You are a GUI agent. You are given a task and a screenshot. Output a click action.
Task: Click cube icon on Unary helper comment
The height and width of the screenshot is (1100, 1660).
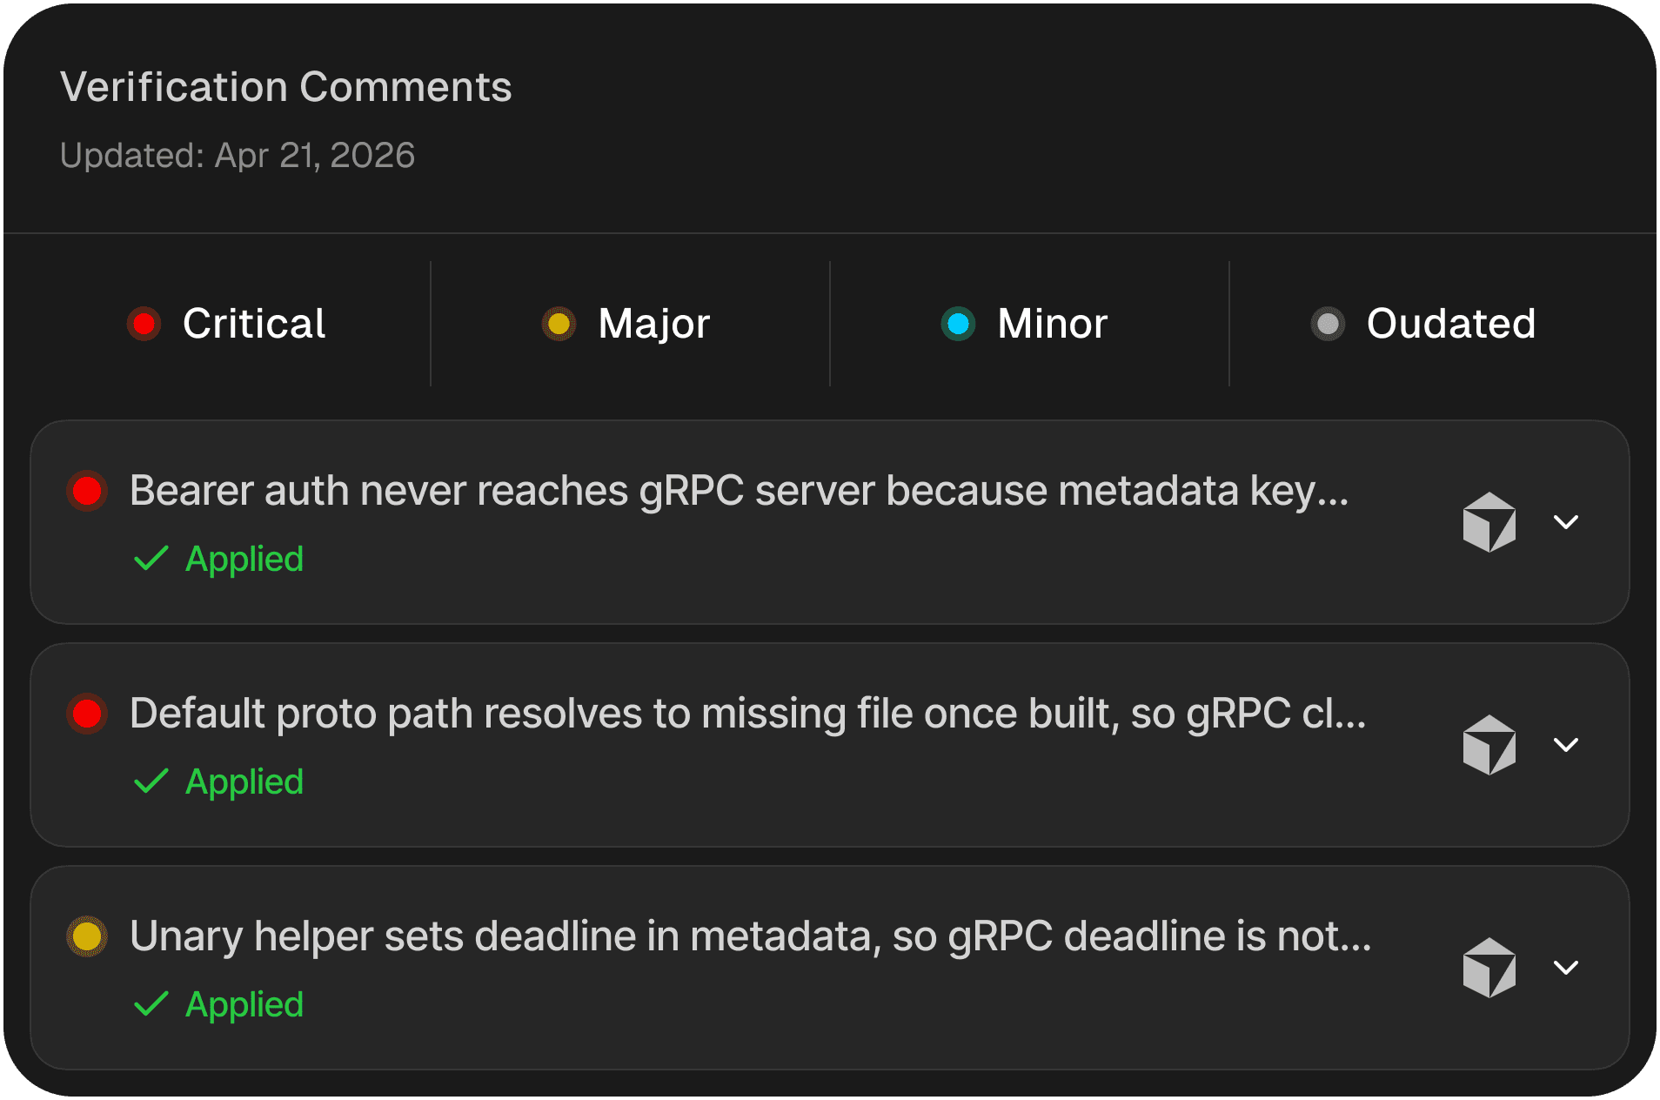pyautogui.click(x=1489, y=968)
